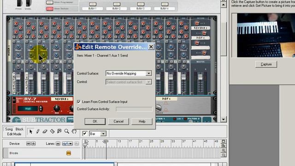Click the Blocks track name
The height and width of the screenshot is (166, 295).
[x=14, y=153]
